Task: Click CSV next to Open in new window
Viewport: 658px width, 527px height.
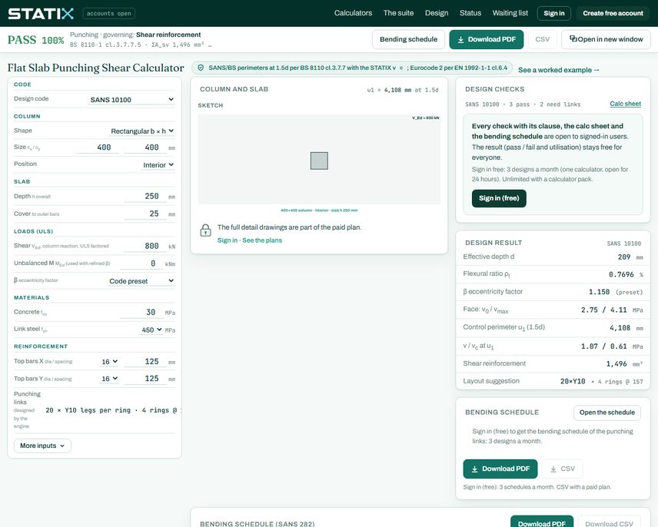Action: click(x=542, y=39)
